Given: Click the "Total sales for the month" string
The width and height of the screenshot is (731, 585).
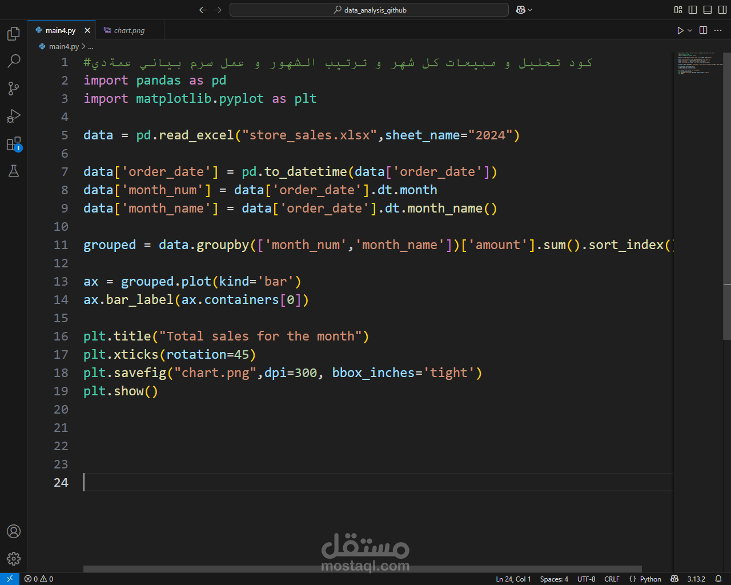Looking at the screenshot, I should (x=260, y=336).
